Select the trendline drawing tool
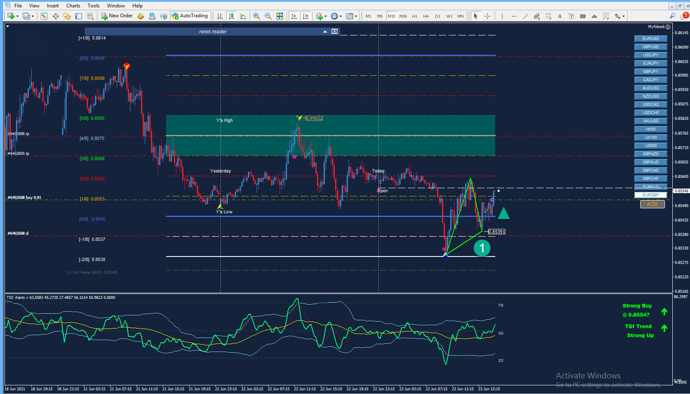This screenshot has width=690, height=394. 525,16
